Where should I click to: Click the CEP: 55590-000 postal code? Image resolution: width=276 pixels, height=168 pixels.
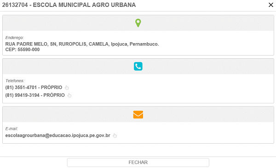tap(23, 50)
